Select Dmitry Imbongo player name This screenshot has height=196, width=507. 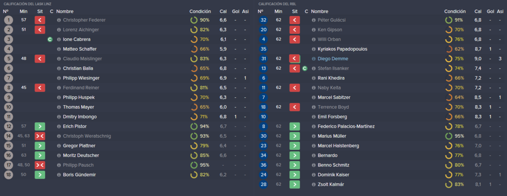click(x=80, y=117)
